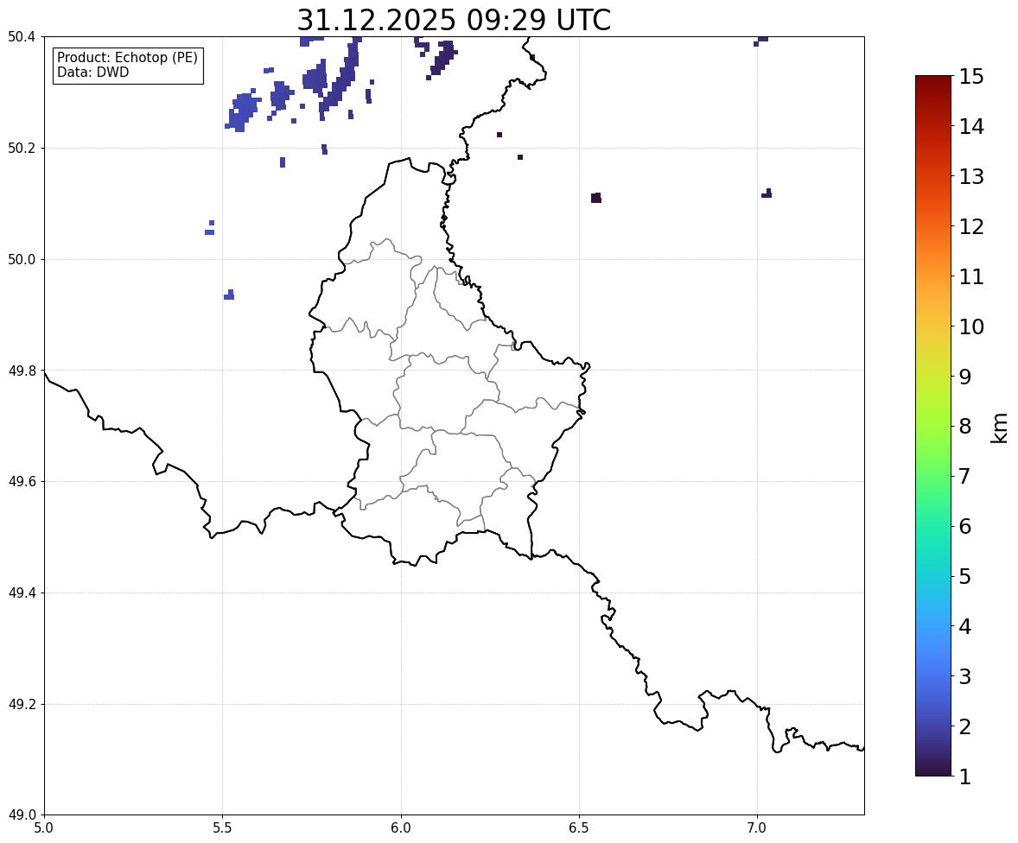Click the blue echo cell near 5.52°E, 49.93°N

pyautogui.click(x=229, y=295)
